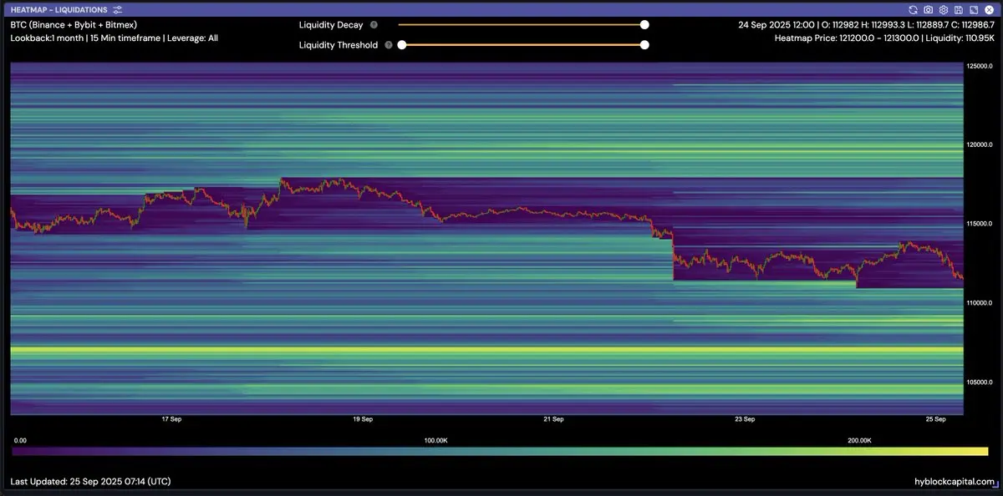1003x496 pixels.
Task: Click the Liquidity Decay slider handle
Action: [x=644, y=25]
